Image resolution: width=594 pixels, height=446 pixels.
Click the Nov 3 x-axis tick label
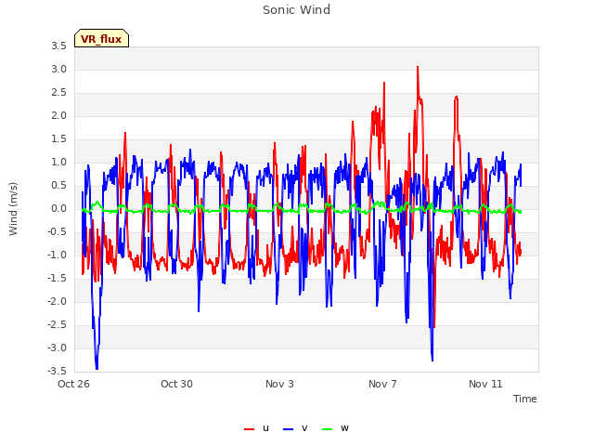coord(279,384)
